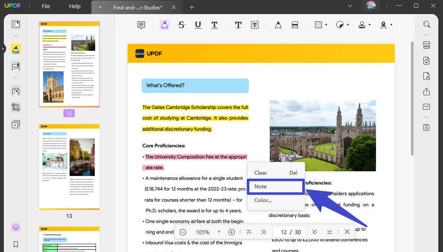Click Clear to remove the highlight
Screen dimensions: 443x252
click(260, 173)
